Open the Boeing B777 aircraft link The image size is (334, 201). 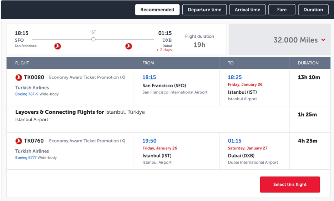pyautogui.click(x=26, y=158)
